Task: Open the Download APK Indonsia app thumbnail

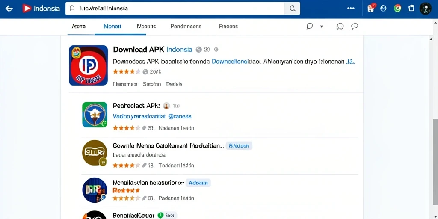Action: pyautogui.click(x=88, y=65)
